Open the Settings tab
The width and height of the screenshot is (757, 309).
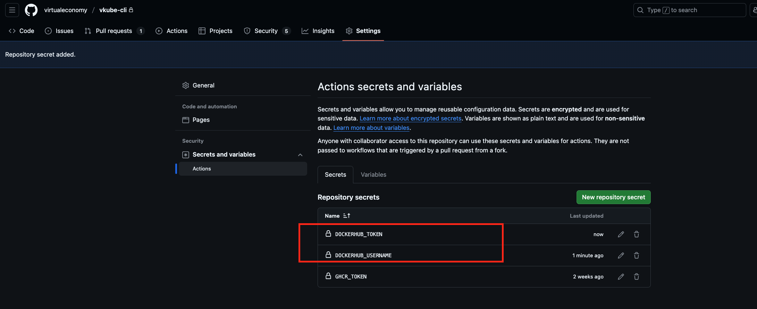click(363, 31)
